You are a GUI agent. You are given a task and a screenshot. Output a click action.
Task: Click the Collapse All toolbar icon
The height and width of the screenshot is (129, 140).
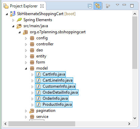tap(90, 6)
